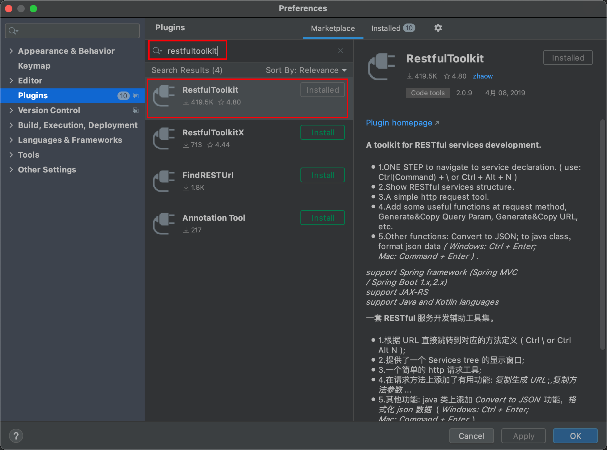Expand the Editor settings section

click(11, 81)
